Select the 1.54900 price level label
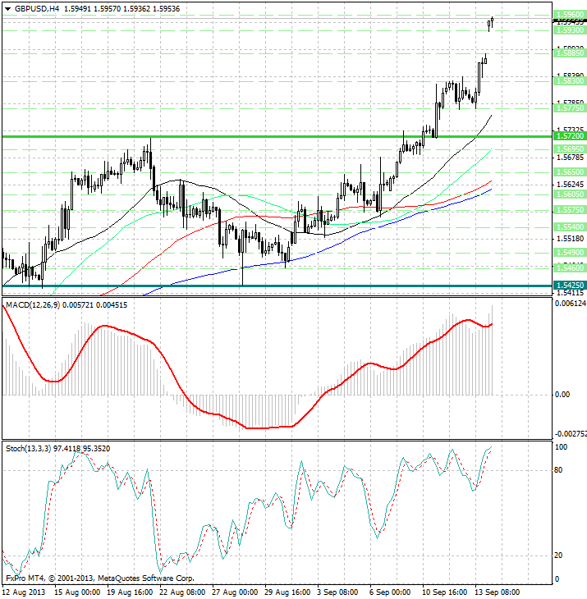587x599 pixels. pos(570,253)
